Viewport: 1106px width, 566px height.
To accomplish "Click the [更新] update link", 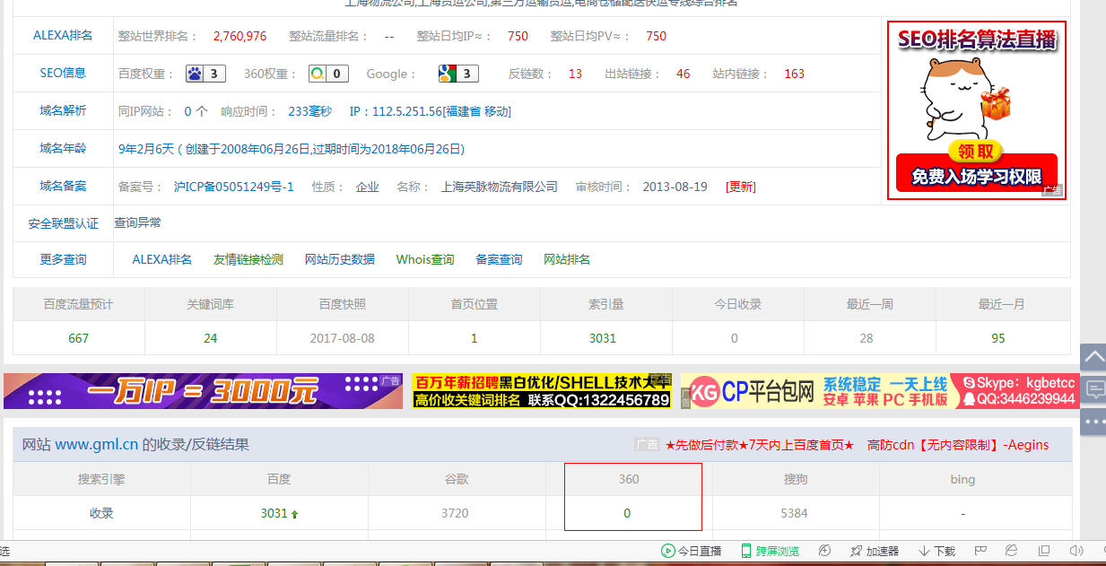I will pos(741,187).
